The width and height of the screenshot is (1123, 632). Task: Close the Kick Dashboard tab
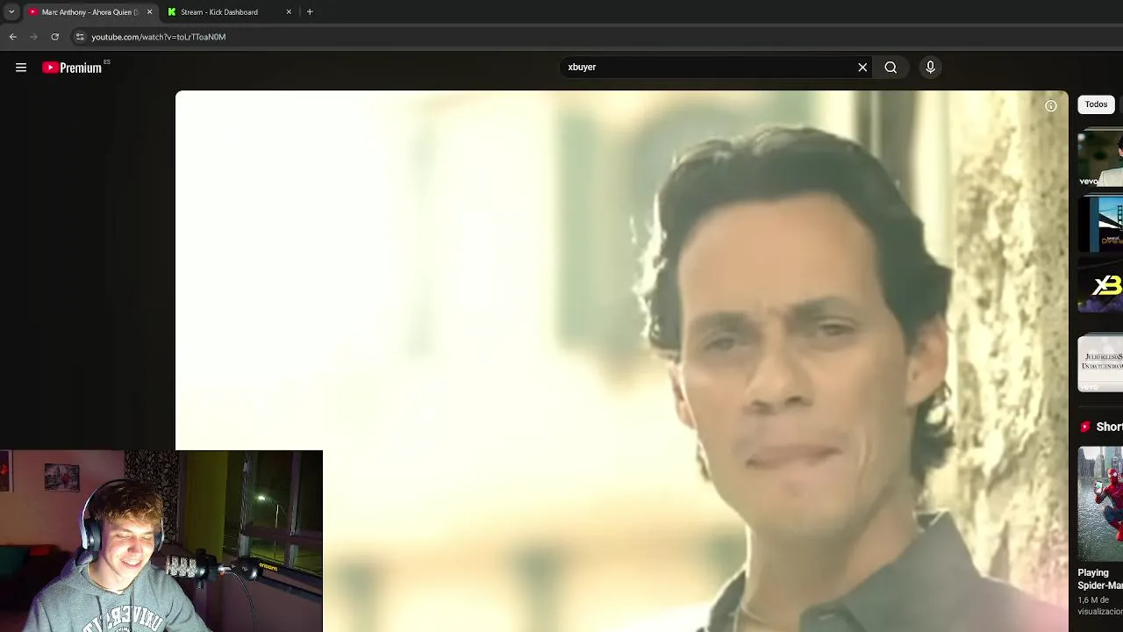(x=289, y=12)
